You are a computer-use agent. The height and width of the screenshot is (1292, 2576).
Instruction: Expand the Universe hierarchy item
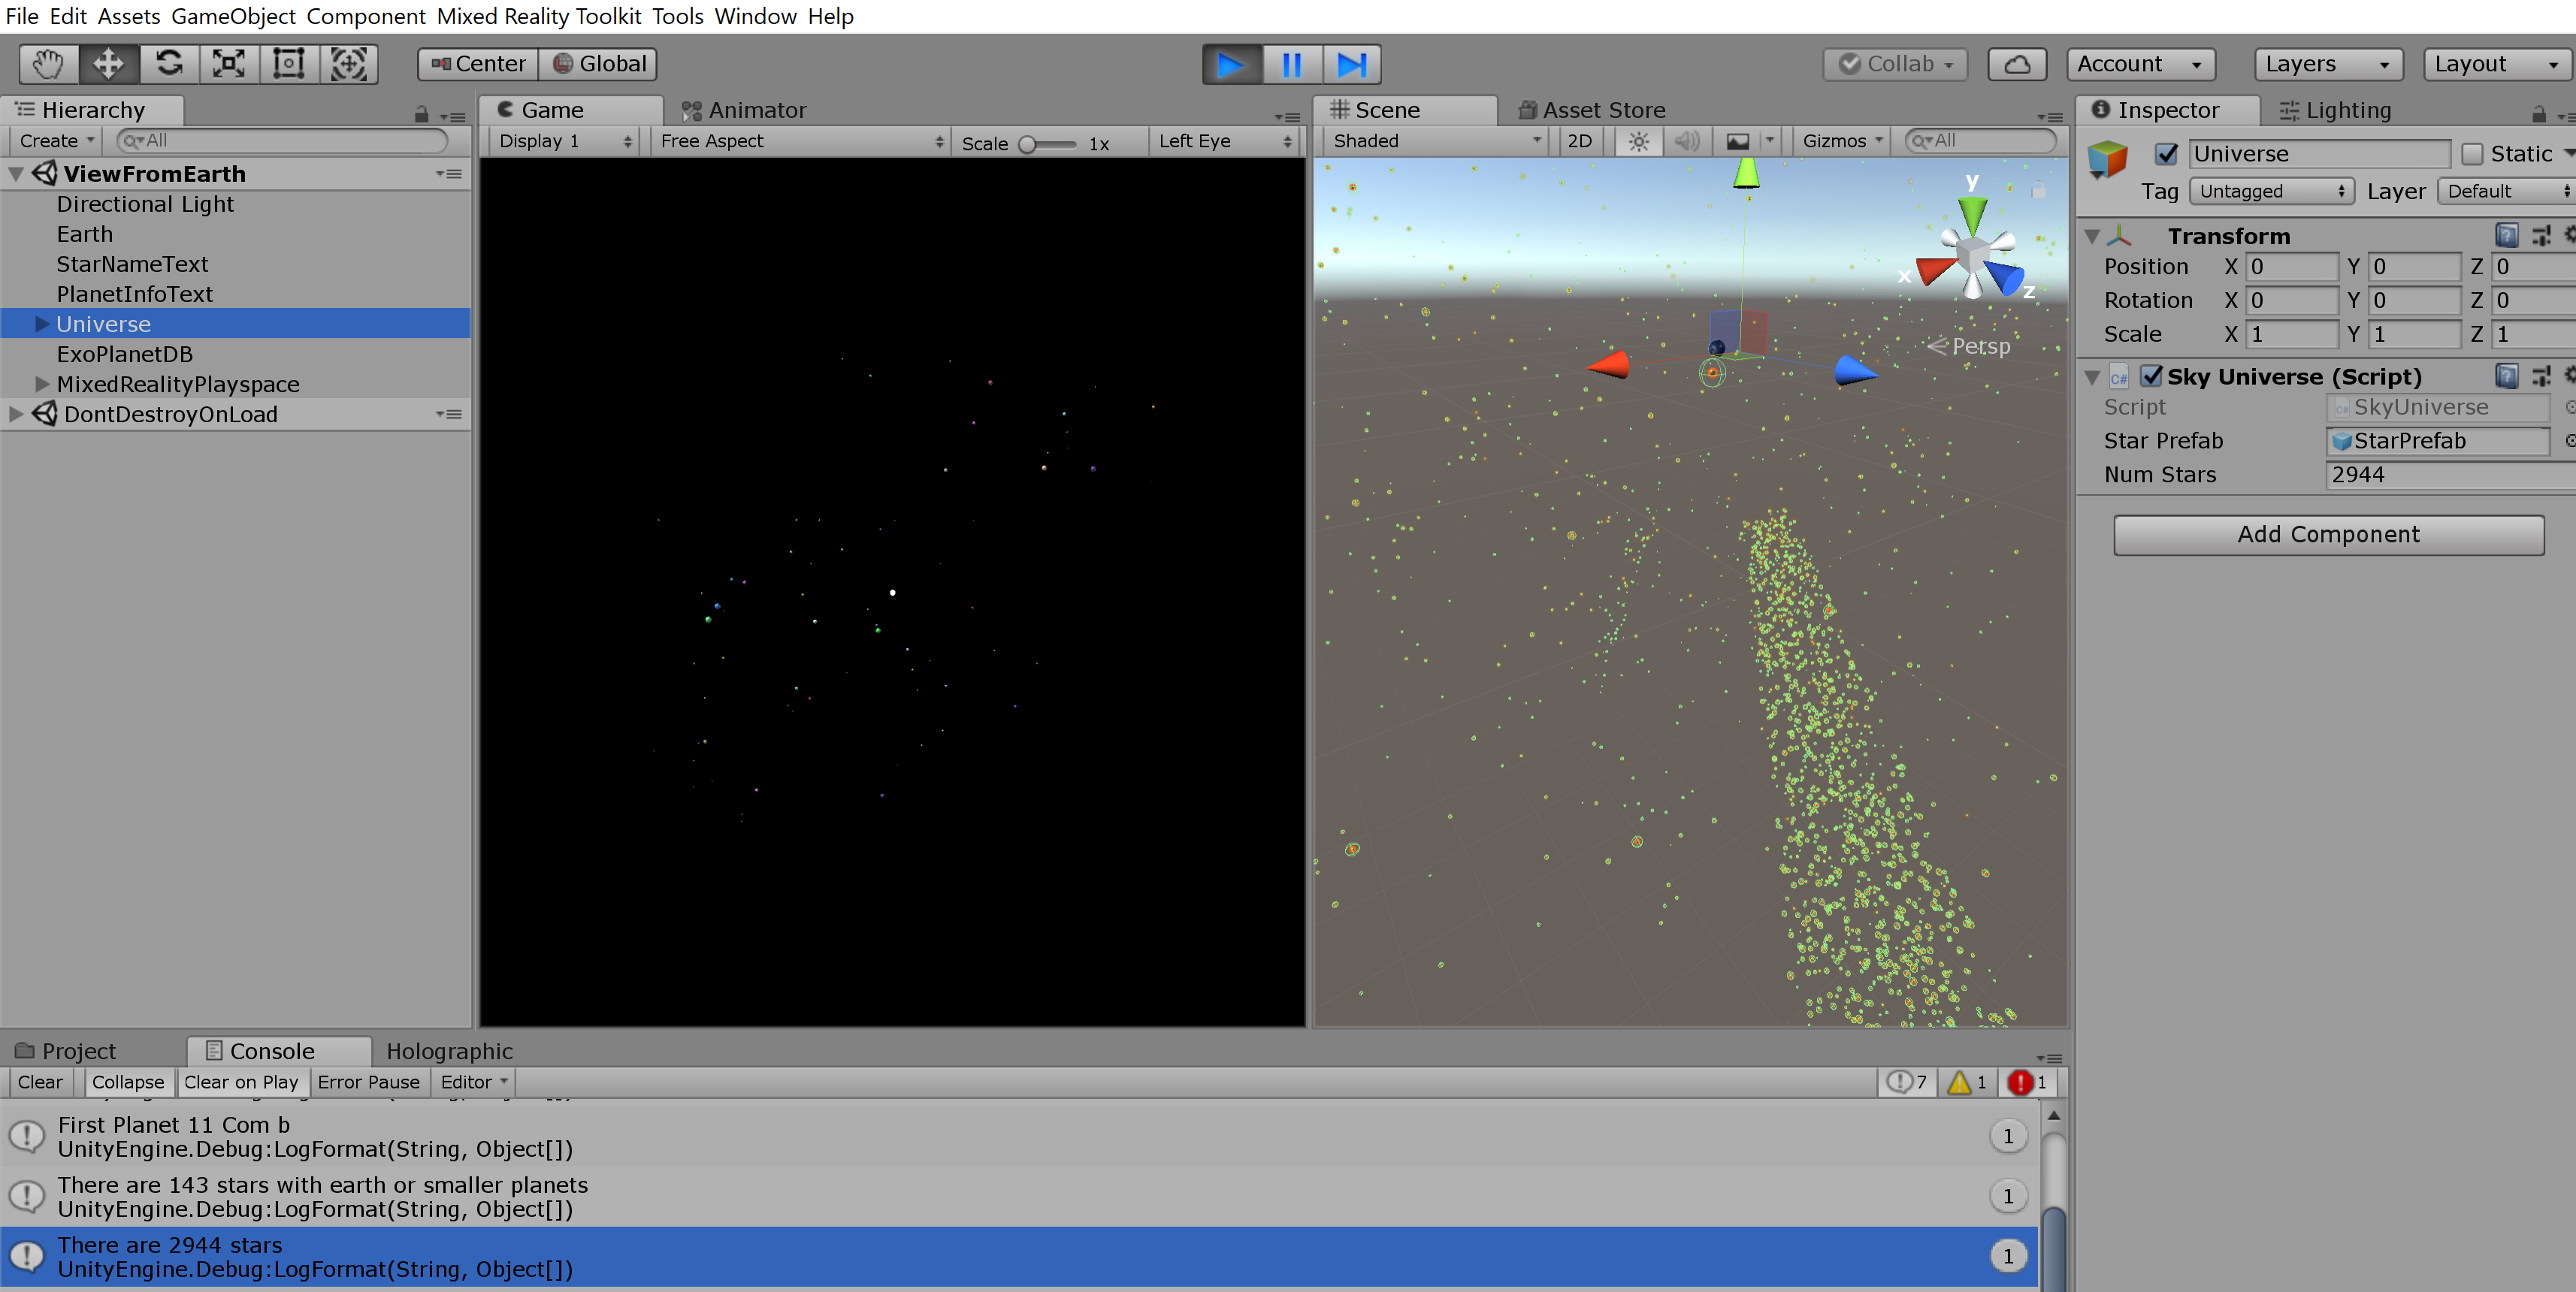42,324
